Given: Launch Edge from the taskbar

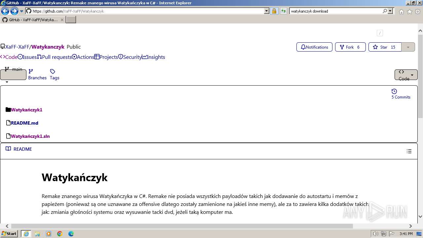Looking at the screenshot, I should [71, 234].
